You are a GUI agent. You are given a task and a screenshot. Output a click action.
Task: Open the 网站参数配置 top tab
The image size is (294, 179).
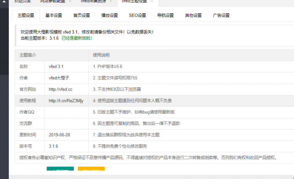[53, 2]
